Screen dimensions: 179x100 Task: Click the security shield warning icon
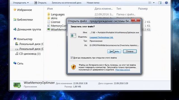click(73, 67)
